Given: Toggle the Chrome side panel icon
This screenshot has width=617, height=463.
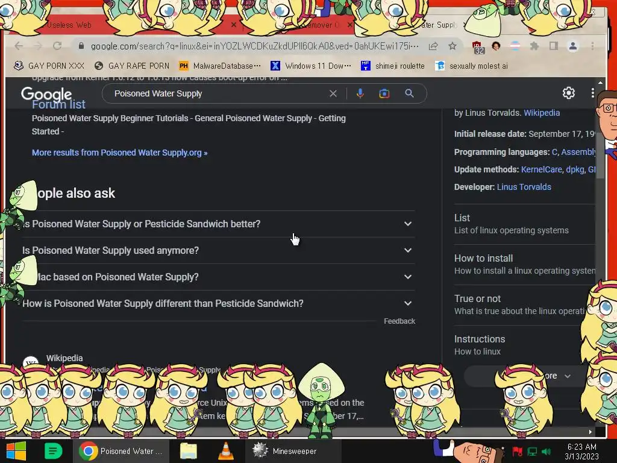Looking at the screenshot, I should point(554,46).
